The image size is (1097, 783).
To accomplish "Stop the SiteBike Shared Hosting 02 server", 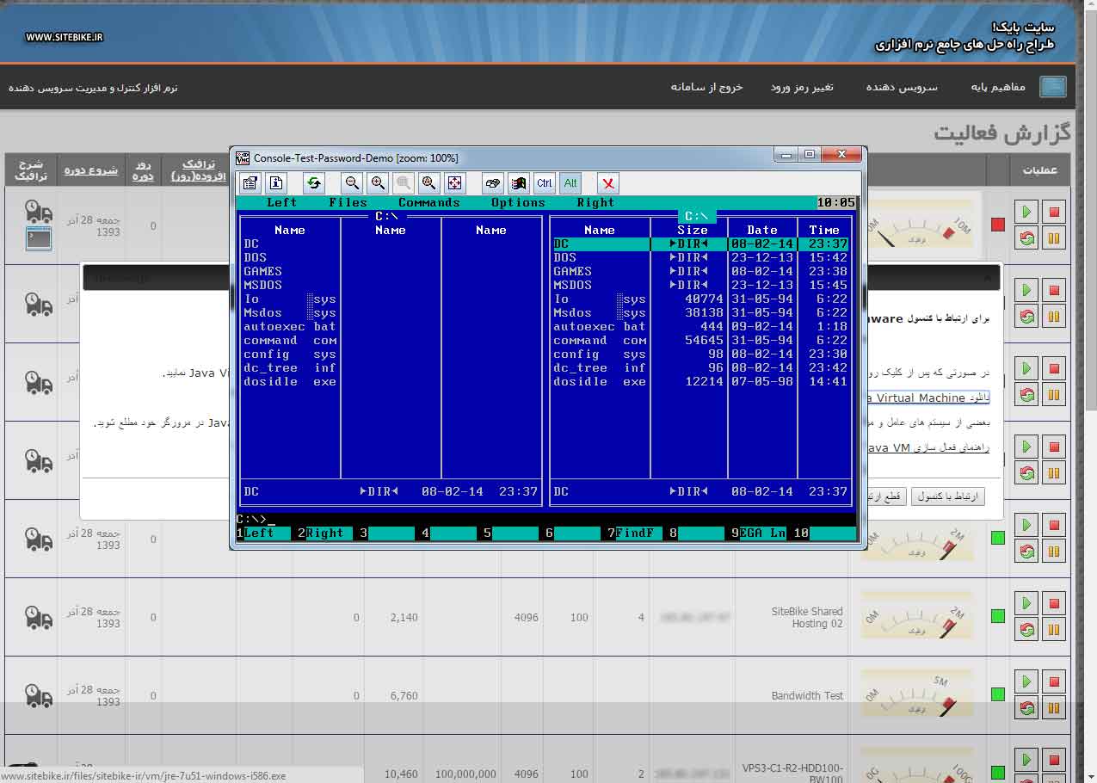I will pyautogui.click(x=1054, y=603).
